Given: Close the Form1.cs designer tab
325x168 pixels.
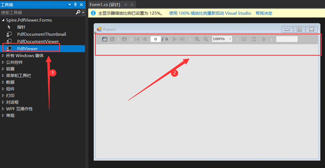Looking at the screenshot, I should pyautogui.click(x=132, y=5).
